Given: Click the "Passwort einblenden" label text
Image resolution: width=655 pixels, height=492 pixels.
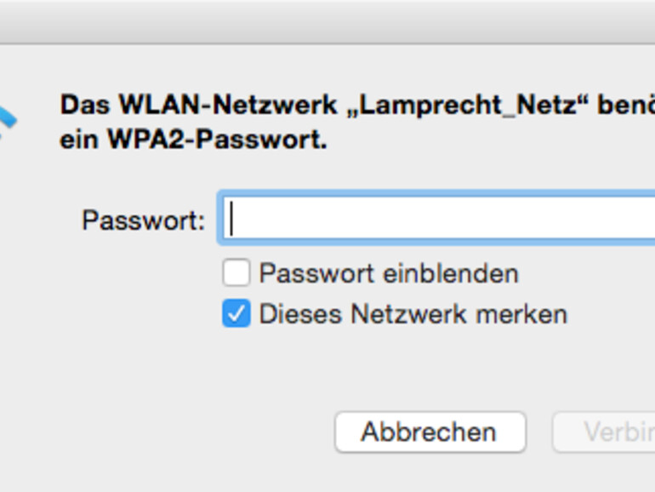Looking at the screenshot, I should [x=388, y=273].
